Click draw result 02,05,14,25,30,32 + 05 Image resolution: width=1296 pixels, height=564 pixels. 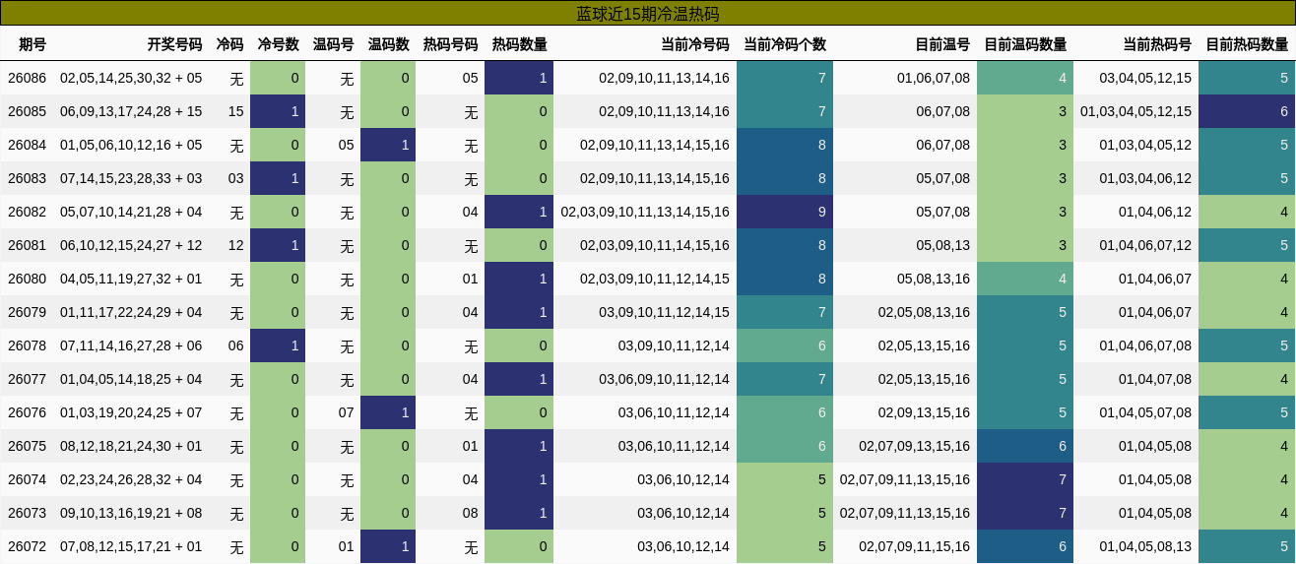coord(131,78)
